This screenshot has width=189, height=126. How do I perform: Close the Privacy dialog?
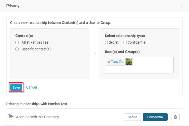181,6
